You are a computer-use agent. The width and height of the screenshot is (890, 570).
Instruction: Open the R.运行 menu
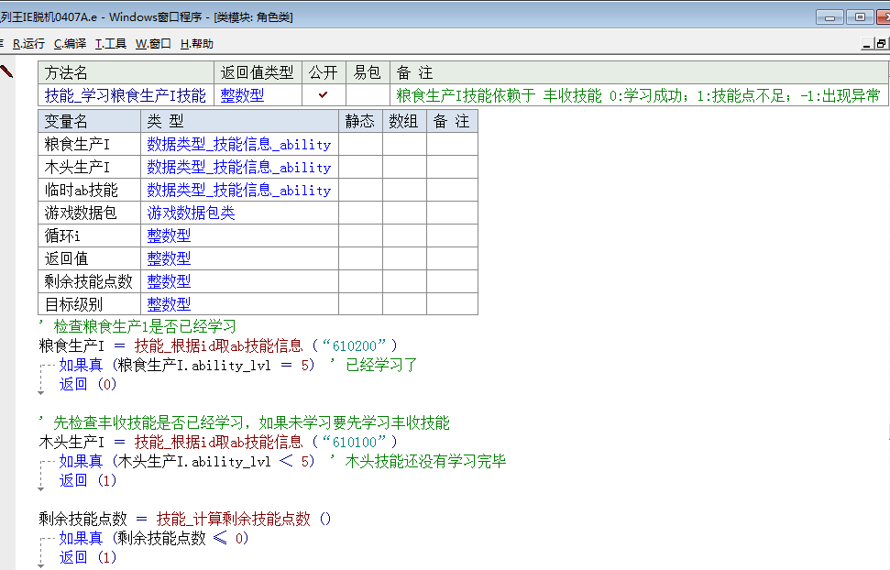pyautogui.click(x=28, y=43)
